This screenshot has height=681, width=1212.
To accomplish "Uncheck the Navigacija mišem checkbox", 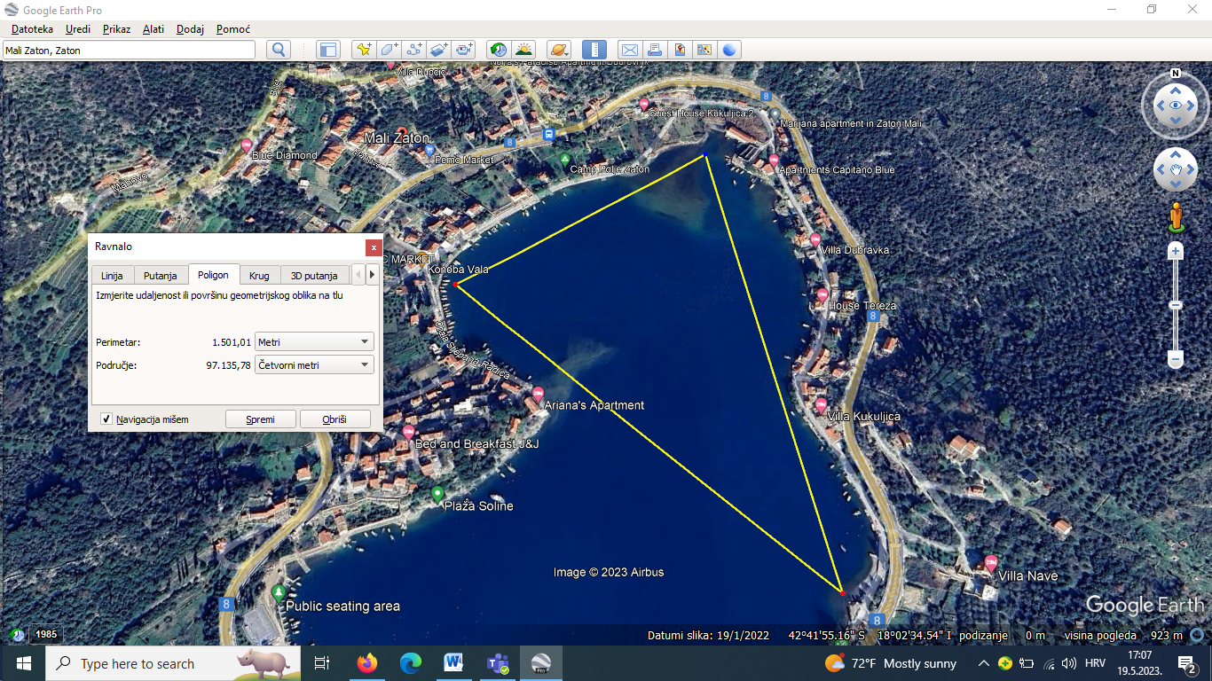I will click(106, 419).
